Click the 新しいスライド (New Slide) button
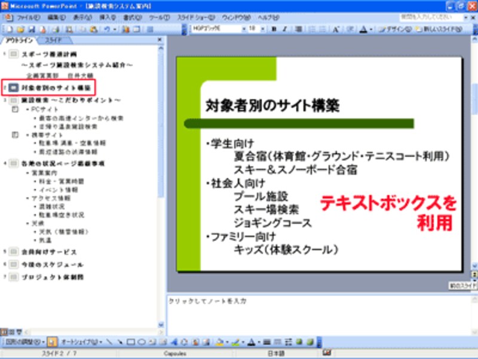Image resolution: width=478 pixels, height=359 pixels. 439,29
